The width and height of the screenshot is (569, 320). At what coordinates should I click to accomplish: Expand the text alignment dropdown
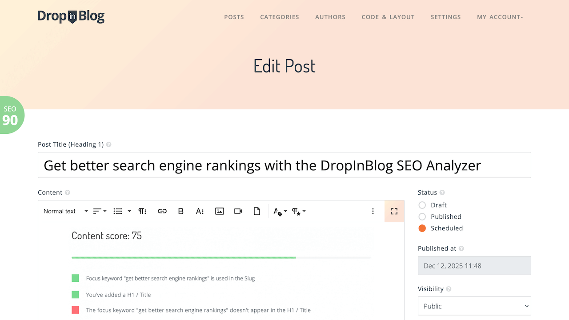100,211
